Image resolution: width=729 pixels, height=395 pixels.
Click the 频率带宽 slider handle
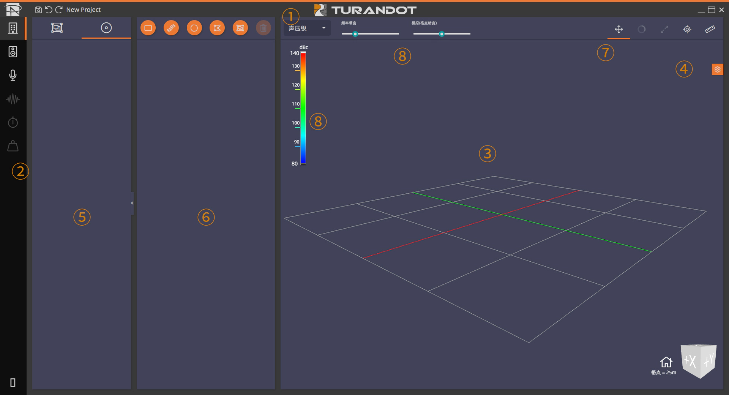[x=355, y=34]
